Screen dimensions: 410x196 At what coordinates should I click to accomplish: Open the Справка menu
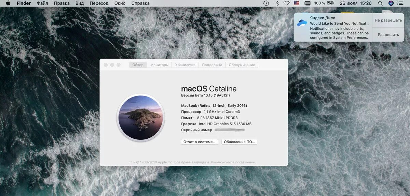coord(140,3)
